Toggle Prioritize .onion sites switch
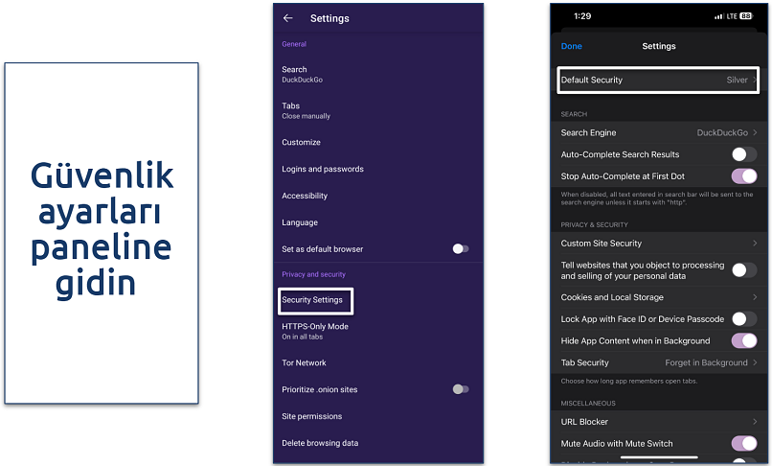Screen dimensions: 772x466 460,389
